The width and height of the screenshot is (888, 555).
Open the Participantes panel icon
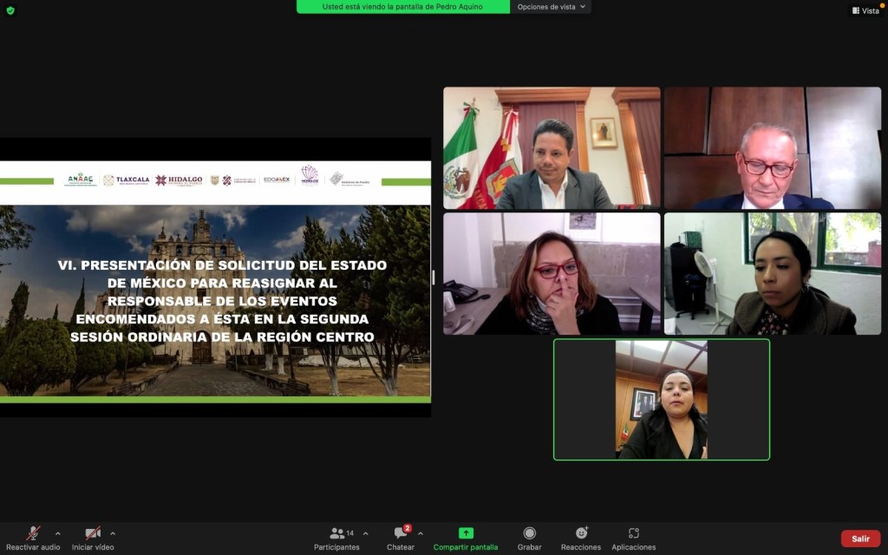click(x=337, y=533)
